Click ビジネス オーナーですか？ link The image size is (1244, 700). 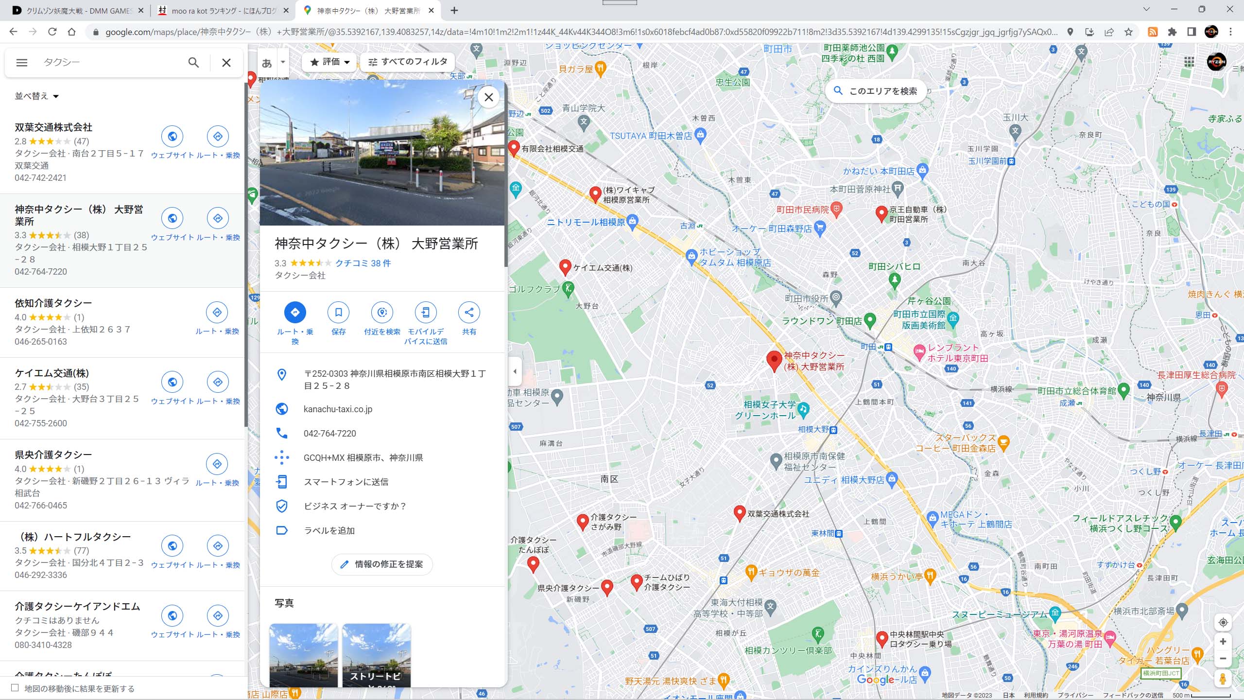click(355, 507)
